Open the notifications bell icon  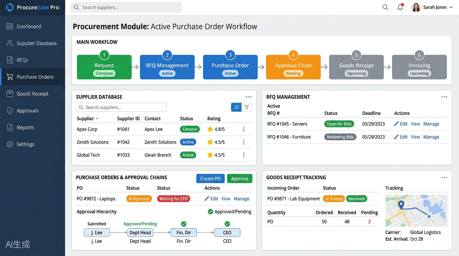pyautogui.click(x=400, y=7)
